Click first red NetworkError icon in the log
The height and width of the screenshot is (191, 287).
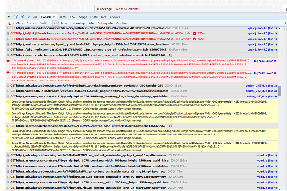tap(3, 61)
